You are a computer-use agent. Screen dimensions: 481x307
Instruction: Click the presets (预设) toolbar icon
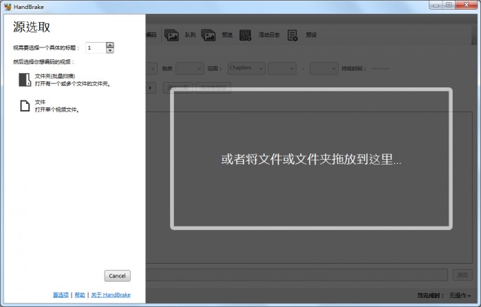coord(292,34)
